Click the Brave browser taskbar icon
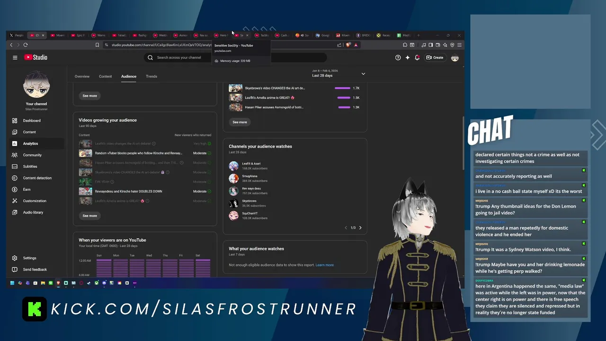The image size is (606, 341). [x=58, y=283]
